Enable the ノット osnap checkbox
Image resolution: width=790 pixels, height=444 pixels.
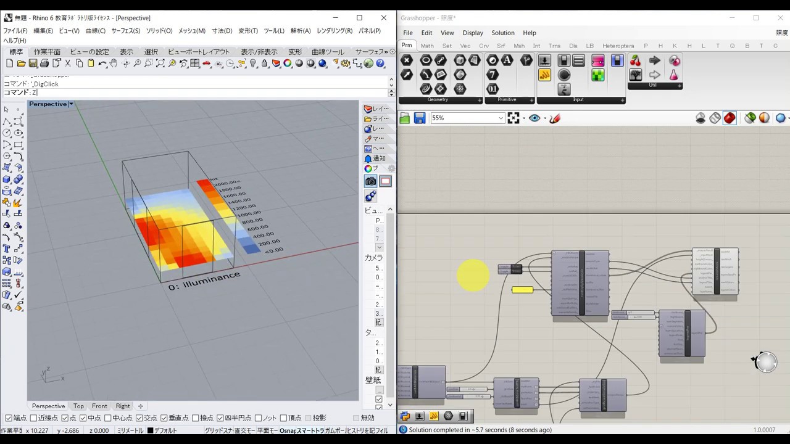pos(258,418)
